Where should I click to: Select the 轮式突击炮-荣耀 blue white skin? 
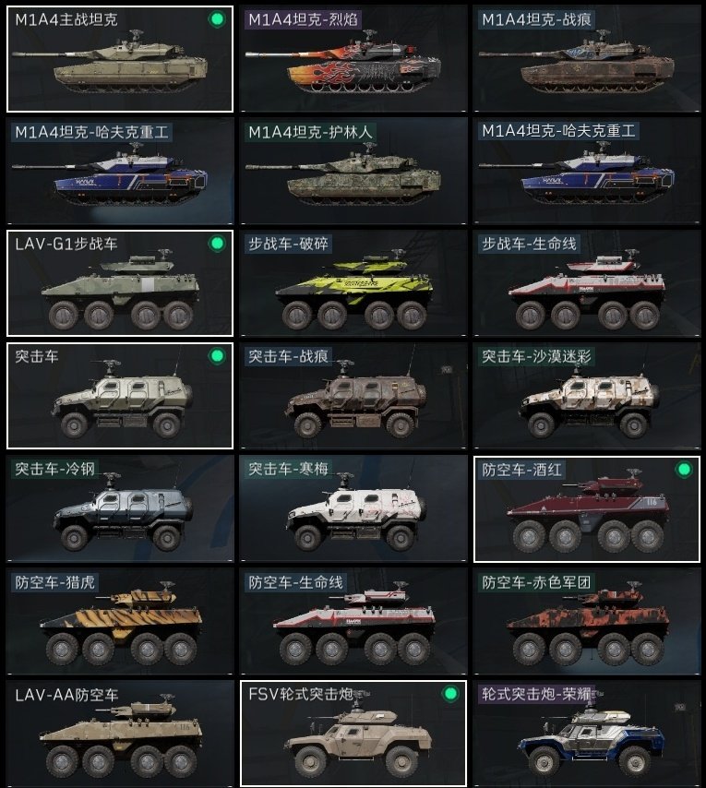point(587,734)
